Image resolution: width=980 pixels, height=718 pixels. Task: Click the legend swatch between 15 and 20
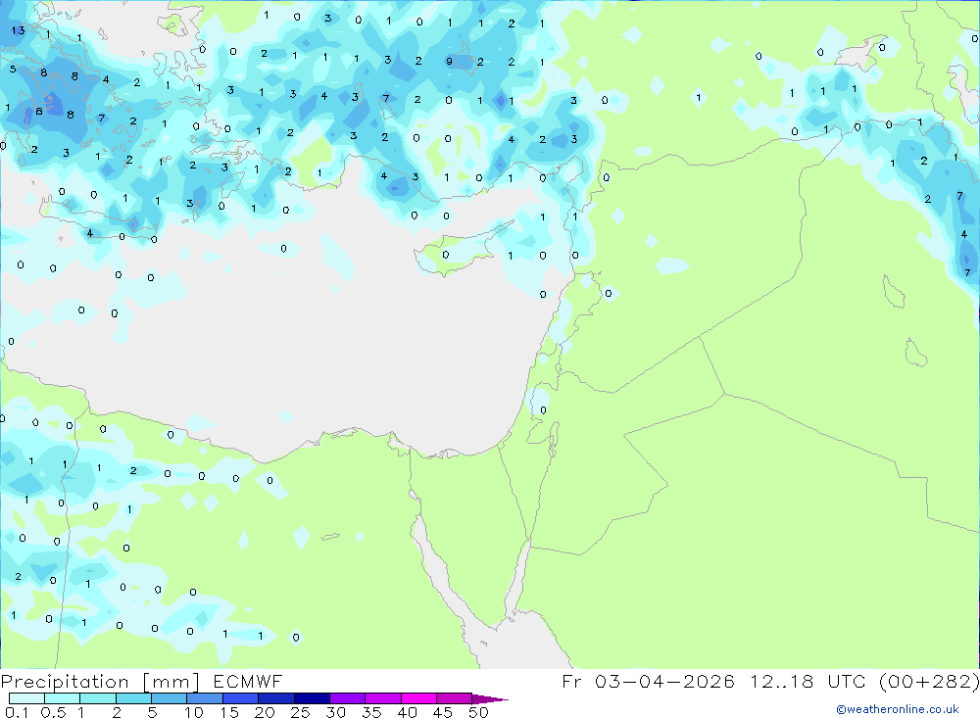point(240,698)
